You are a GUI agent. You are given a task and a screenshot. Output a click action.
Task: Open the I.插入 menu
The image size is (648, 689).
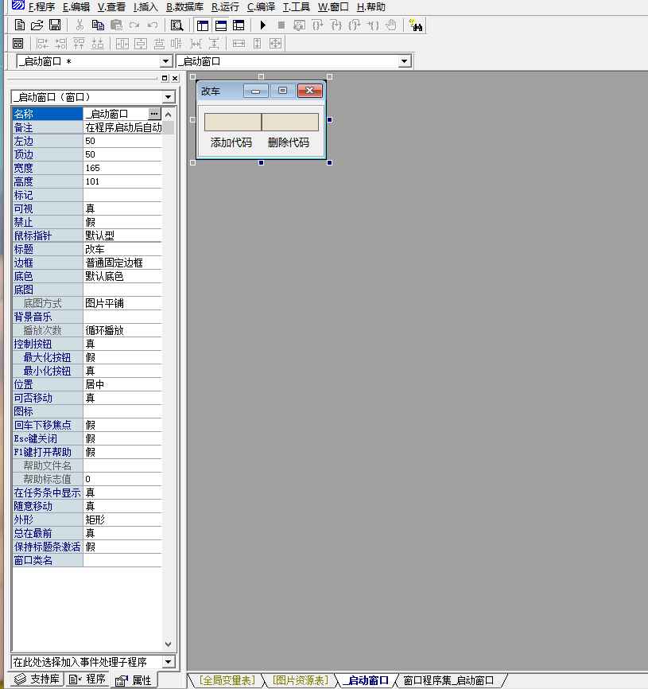tap(146, 7)
